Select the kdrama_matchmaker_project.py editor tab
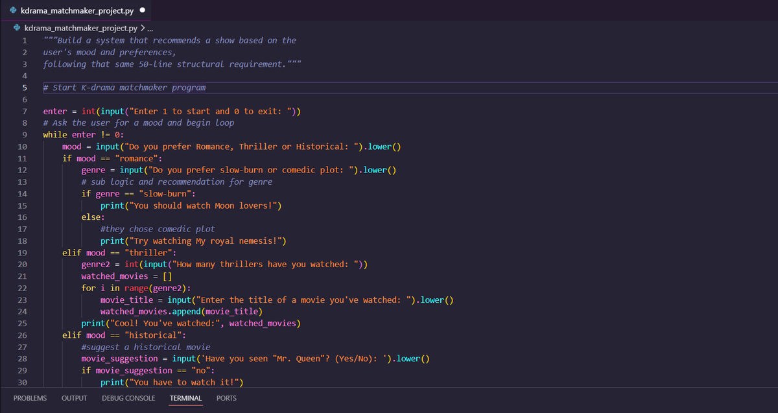 [77, 11]
